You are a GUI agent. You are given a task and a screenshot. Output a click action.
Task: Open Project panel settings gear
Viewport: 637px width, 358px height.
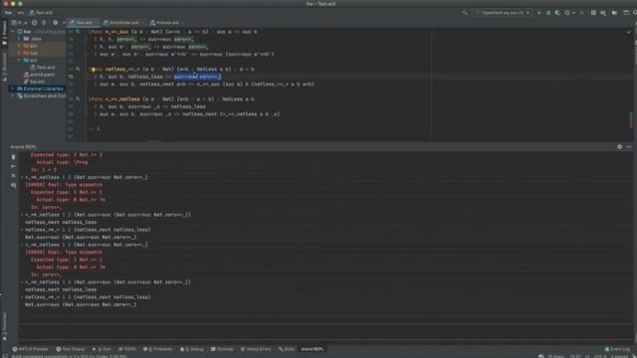coord(56,23)
